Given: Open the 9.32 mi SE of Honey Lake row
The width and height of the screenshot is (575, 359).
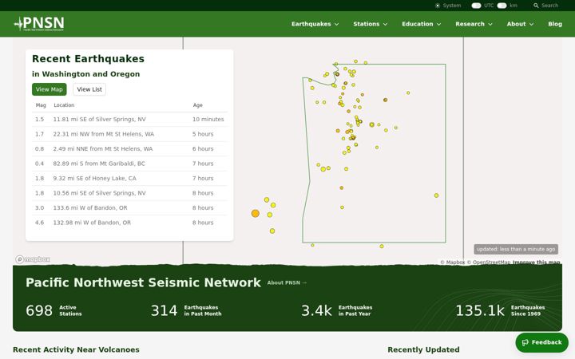Looking at the screenshot, I should (129, 179).
